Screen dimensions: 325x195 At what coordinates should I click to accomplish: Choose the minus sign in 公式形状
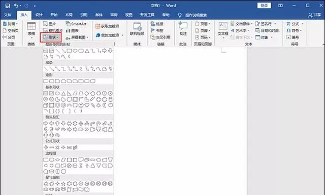tap(52, 147)
